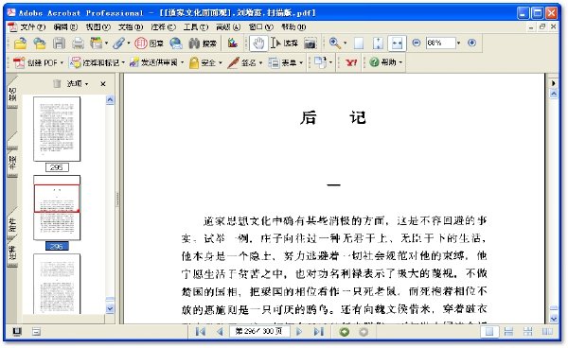Select the Snapshot camera tool
Viewport: 568px width, 348px height.
[311, 43]
